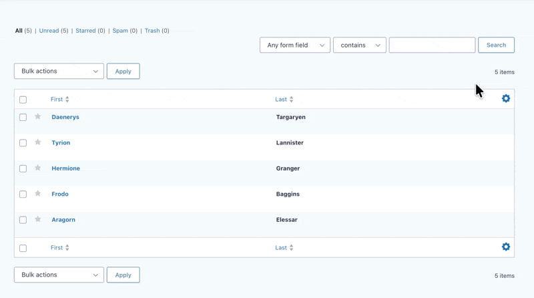Sort by First column using header arrows
This screenshot has height=298, width=534.
(67, 100)
